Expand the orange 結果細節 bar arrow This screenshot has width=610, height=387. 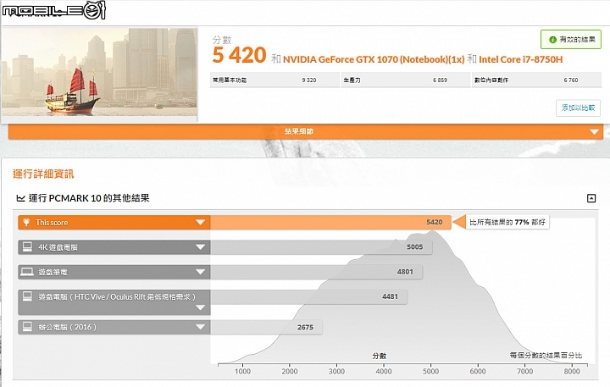(594, 132)
